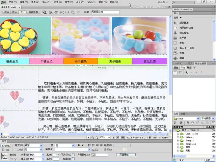Click the get files down arrow icon

pos(188,123)
